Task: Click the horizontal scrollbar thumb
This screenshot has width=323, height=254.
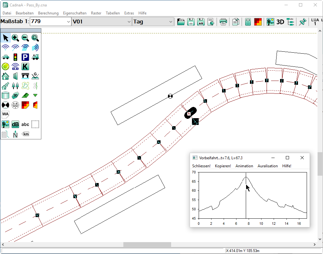Action: point(147,244)
